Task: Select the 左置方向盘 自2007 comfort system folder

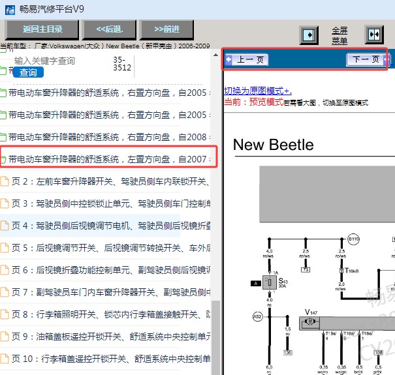Action: click(105, 159)
